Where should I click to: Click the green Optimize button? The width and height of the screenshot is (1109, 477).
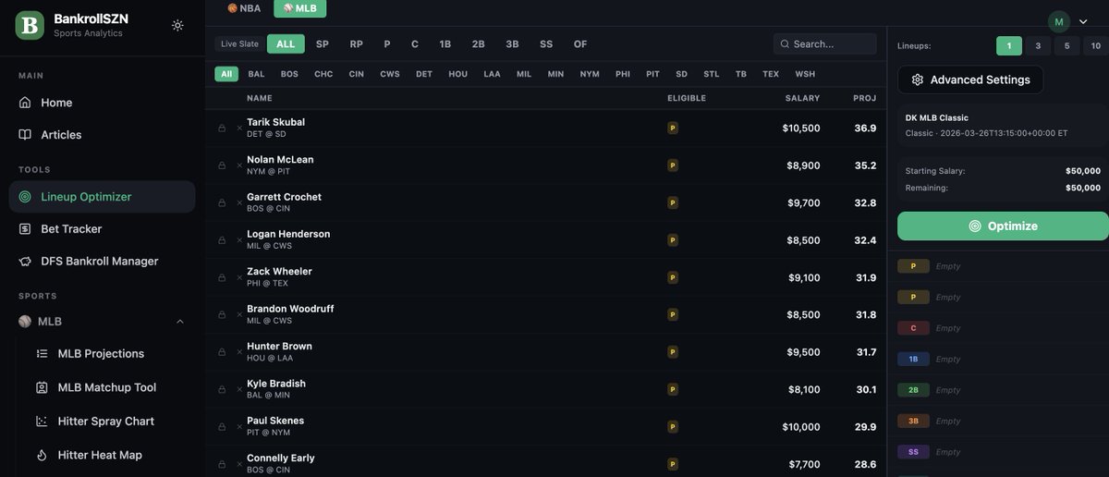point(1003,226)
